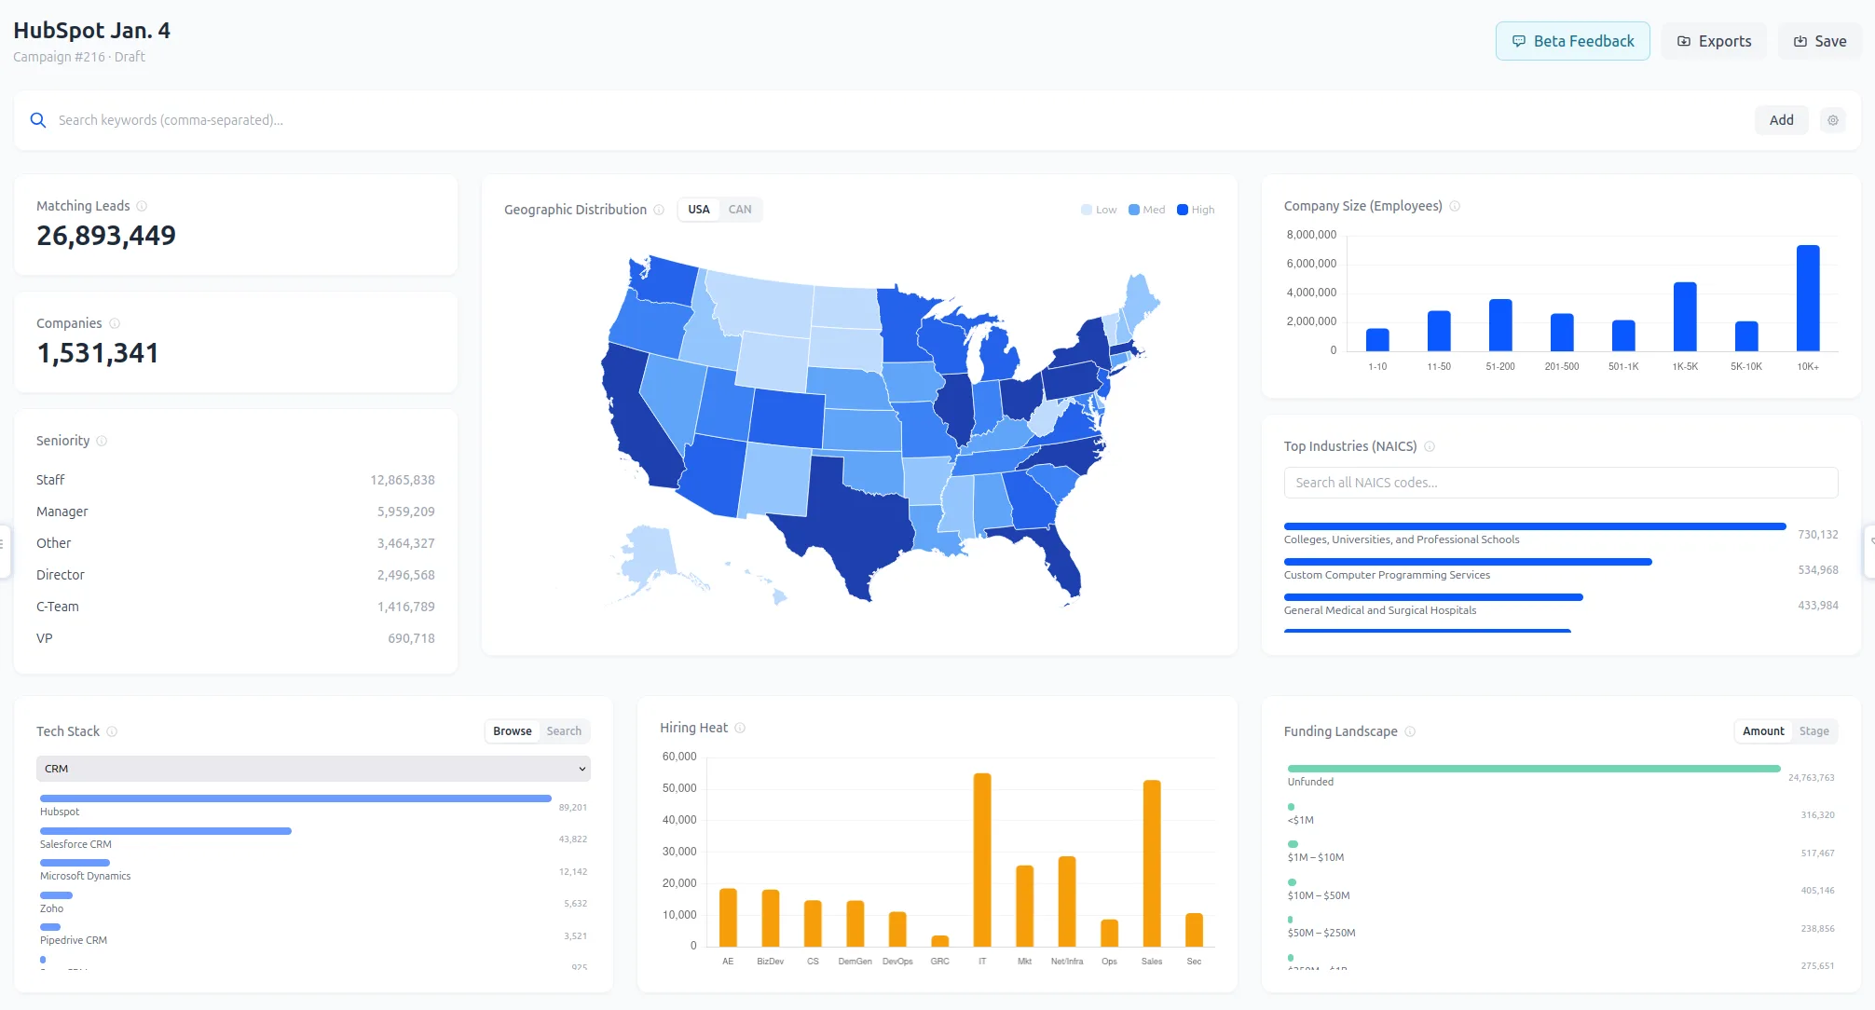
Task: Click the IT hiring heat bar
Action: pos(982,860)
